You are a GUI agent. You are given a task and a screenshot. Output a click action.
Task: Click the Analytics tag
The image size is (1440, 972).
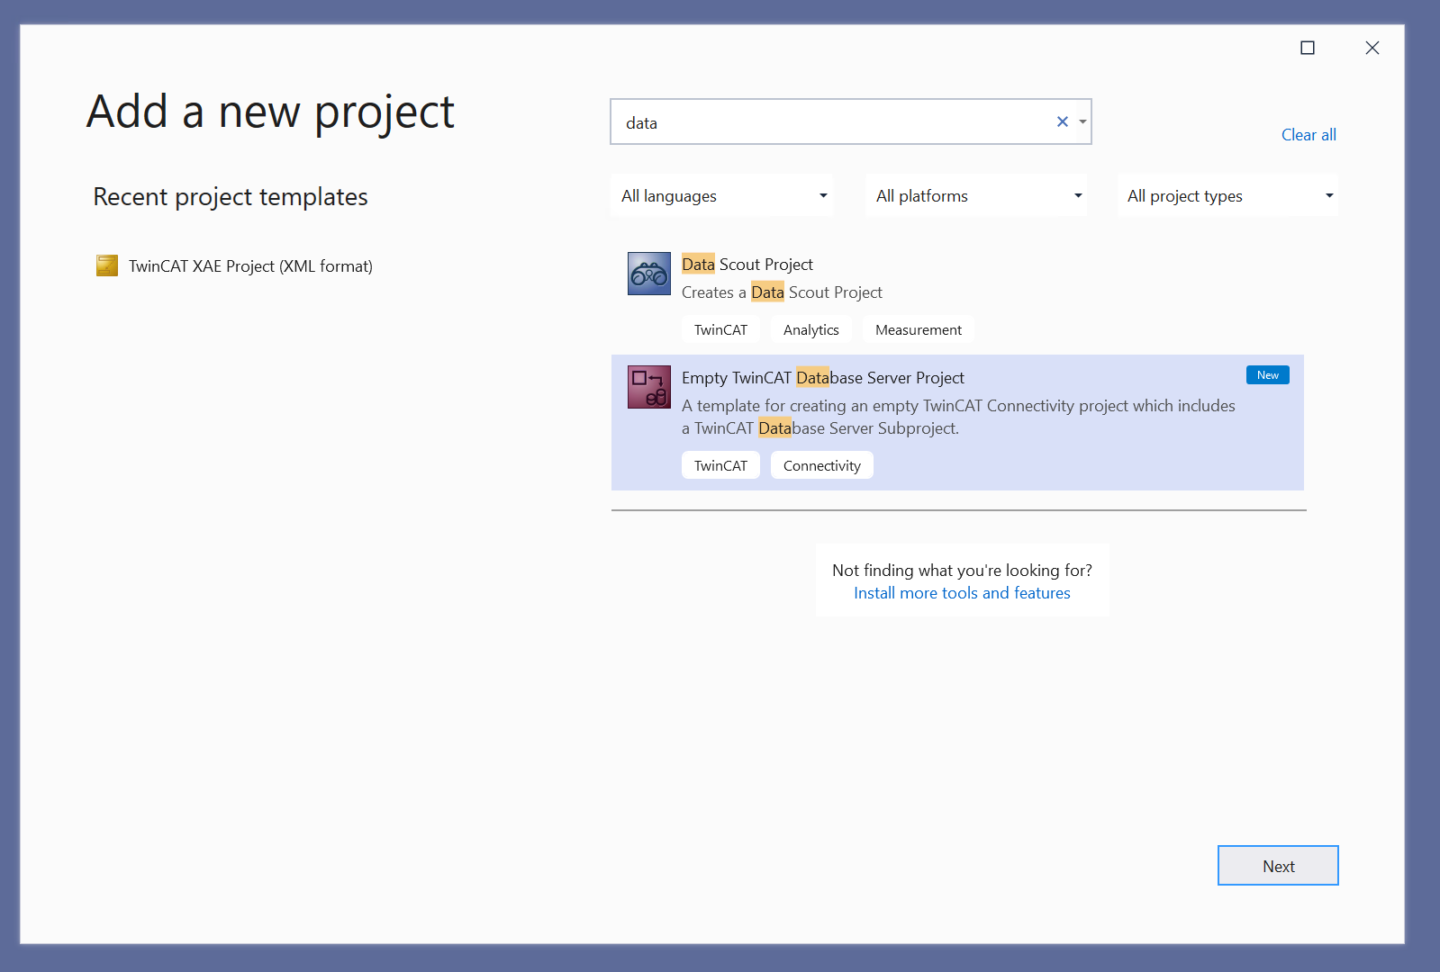pyautogui.click(x=811, y=330)
